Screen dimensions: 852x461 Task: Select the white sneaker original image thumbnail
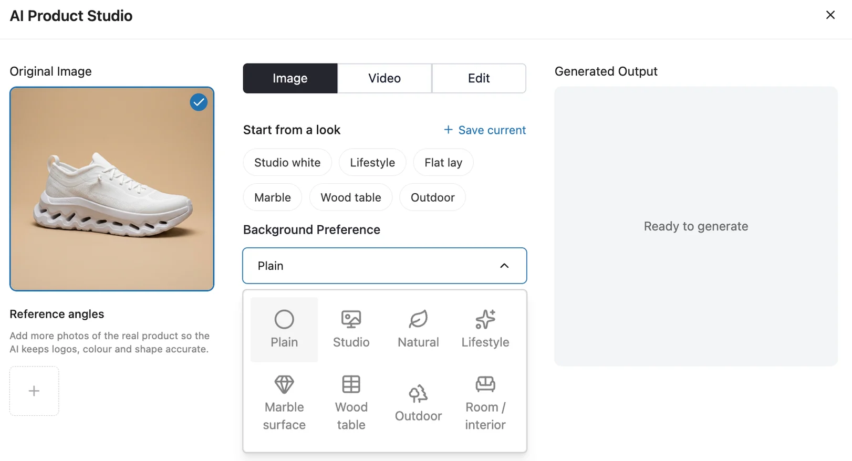[x=112, y=189]
